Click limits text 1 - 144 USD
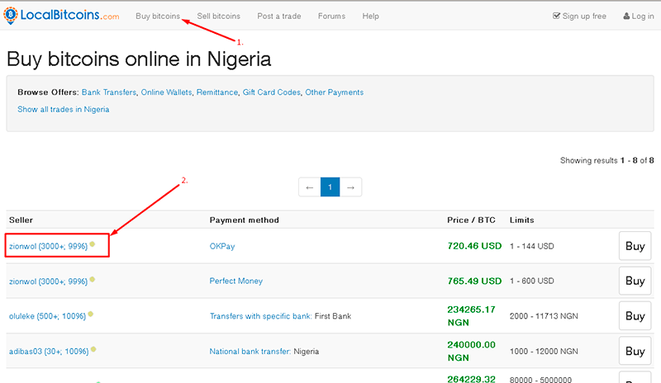Viewport: 661px width, 383px height. pos(531,246)
